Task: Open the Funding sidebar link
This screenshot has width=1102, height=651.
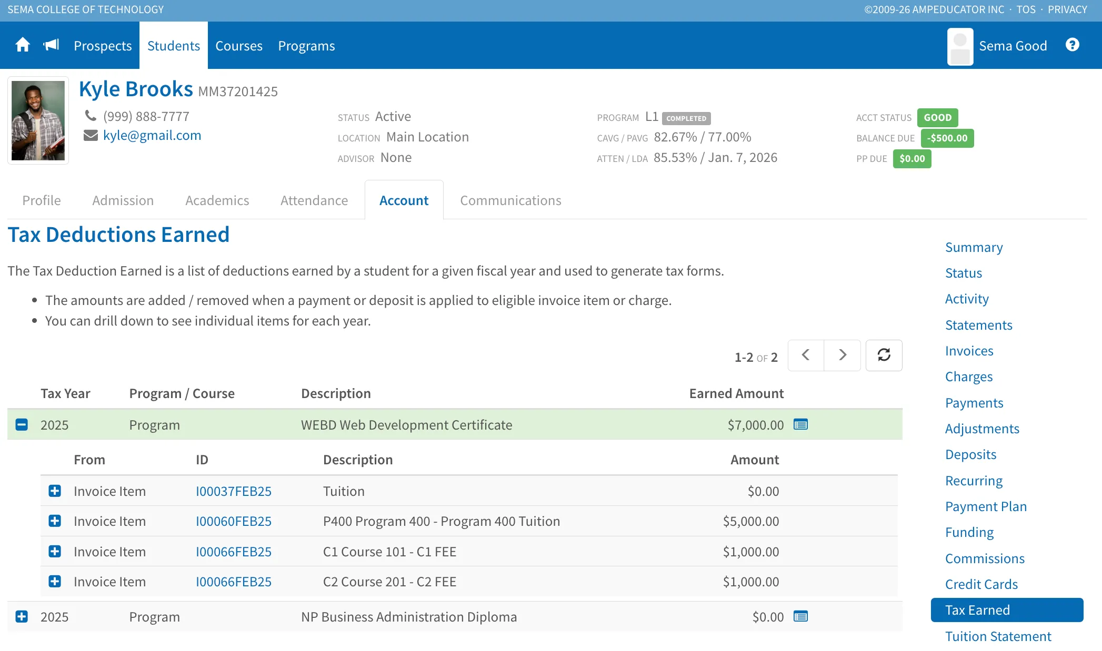Action: [969, 532]
